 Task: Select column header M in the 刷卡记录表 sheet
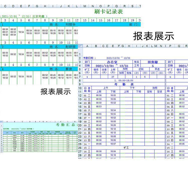[85, 6]
